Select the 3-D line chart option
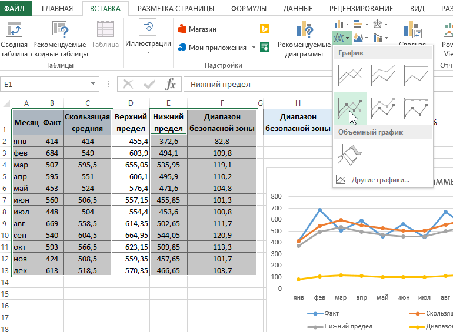The width and height of the screenshot is (453, 332). pyautogui.click(x=350, y=155)
